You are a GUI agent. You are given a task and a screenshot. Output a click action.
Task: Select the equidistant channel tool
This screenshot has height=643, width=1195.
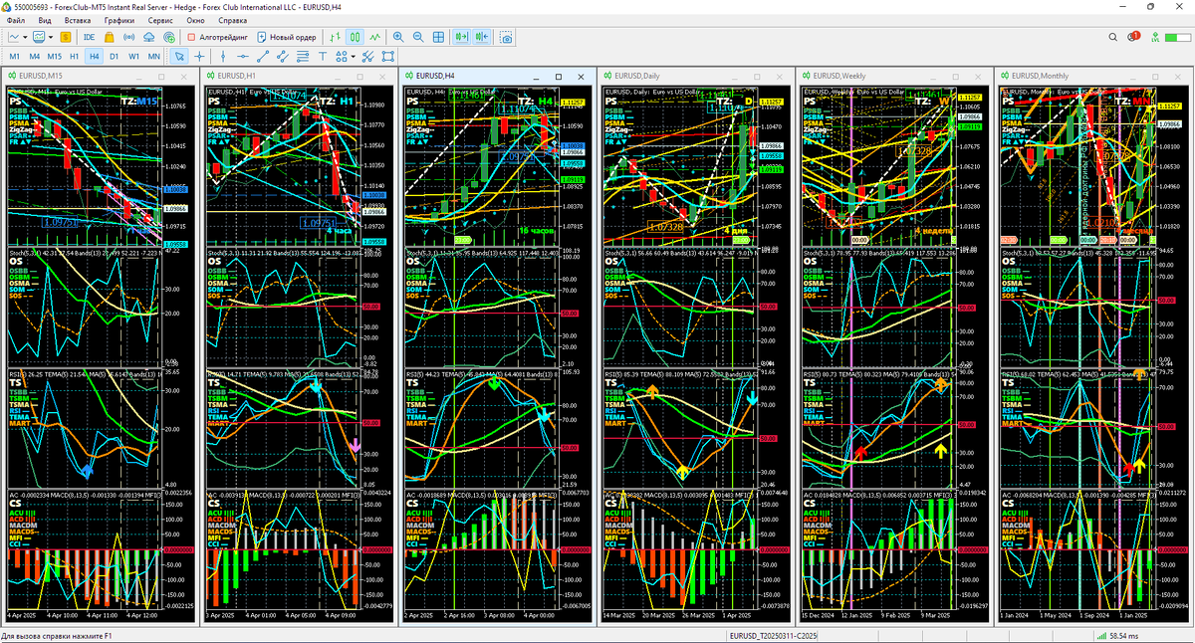coord(283,57)
